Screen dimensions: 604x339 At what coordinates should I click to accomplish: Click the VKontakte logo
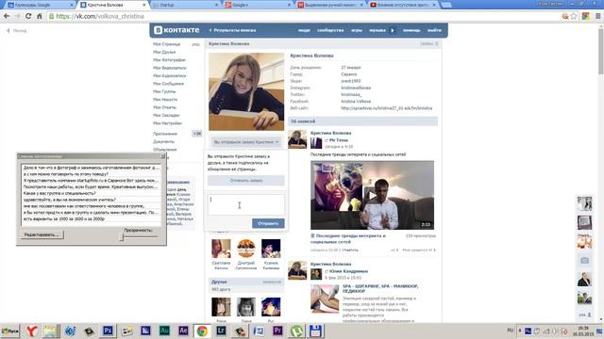pos(176,30)
